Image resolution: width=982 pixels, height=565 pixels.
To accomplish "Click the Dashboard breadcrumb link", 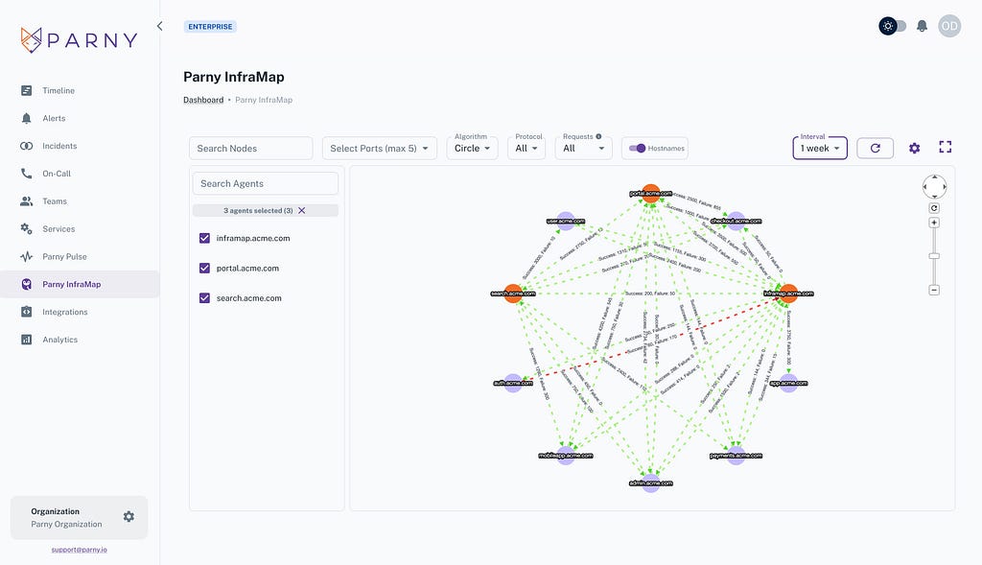I will pyautogui.click(x=203, y=100).
